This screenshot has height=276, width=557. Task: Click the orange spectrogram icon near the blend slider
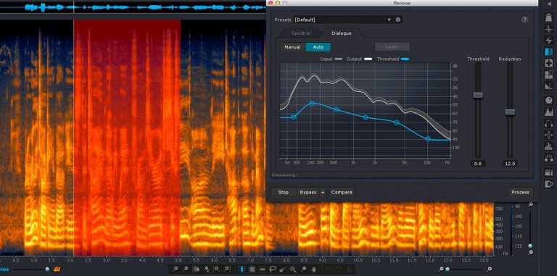point(57,269)
